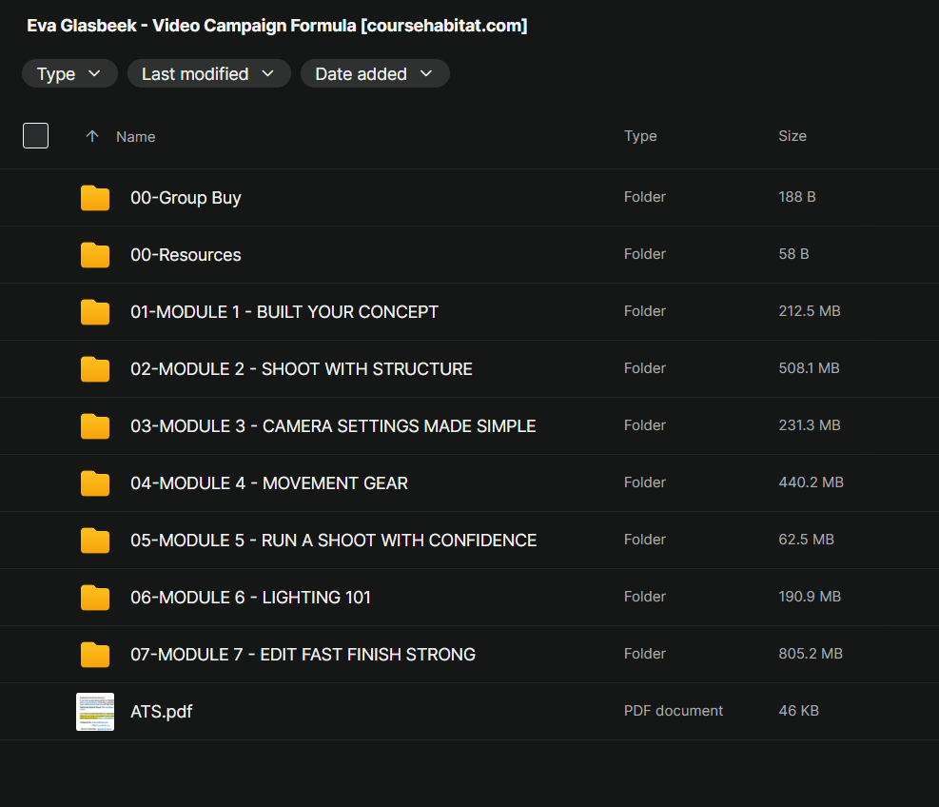
Task: Click the folder icon for Module 4
Action: [x=95, y=482]
